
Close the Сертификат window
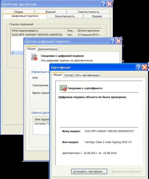pos(145,67)
